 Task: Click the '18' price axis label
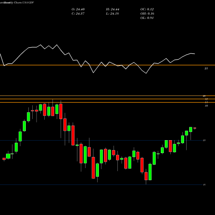click(204, 185)
